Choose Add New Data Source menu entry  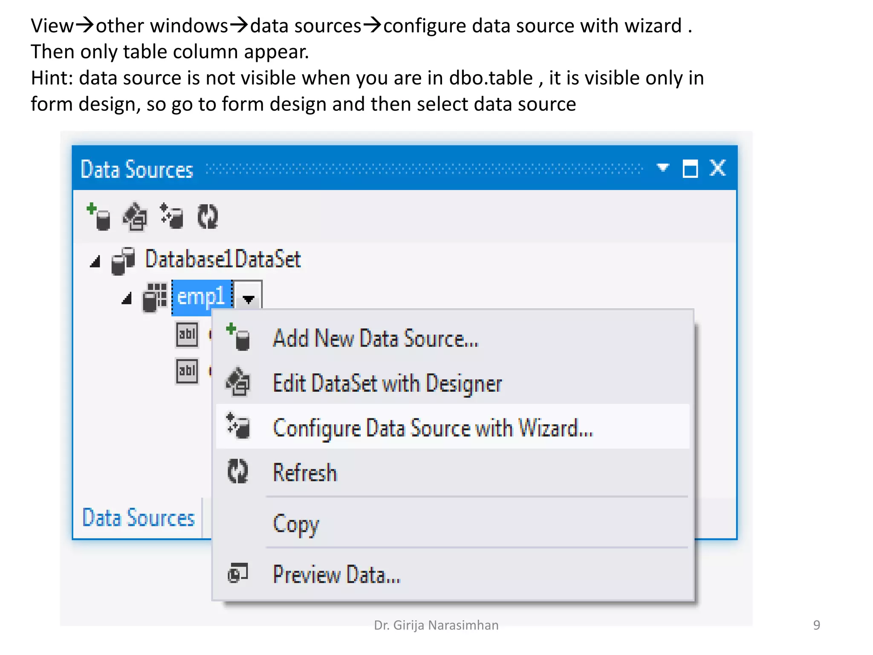tap(375, 339)
